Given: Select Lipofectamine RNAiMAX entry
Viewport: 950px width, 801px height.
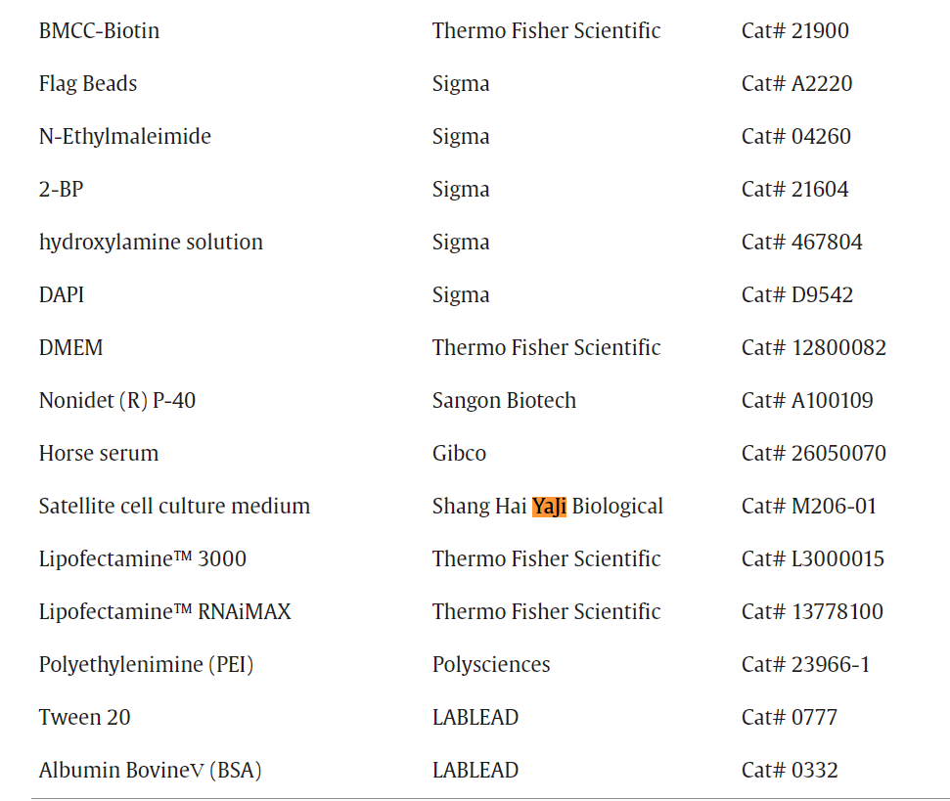Looking at the screenshot, I should click(x=164, y=612).
